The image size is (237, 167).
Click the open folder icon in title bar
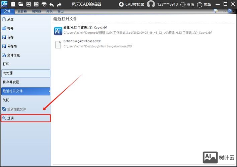(21, 4)
